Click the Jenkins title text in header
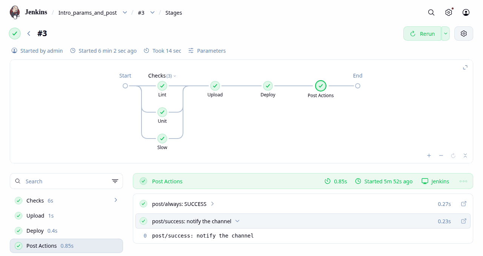The image size is (483, 256). tap(36, 12)
